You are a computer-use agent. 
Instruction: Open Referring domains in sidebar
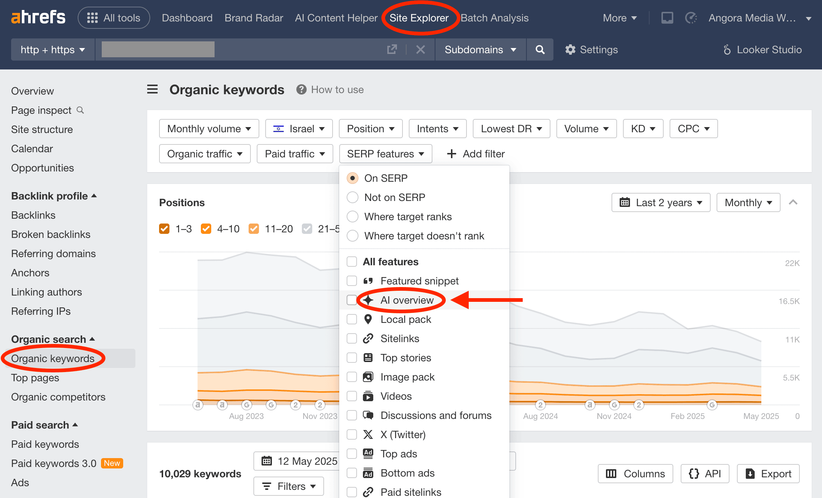coord(53,253)
